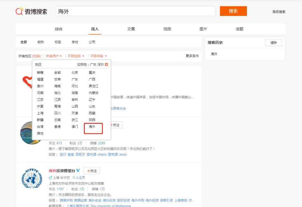Open the 股权投资 tag

point(124,201)
